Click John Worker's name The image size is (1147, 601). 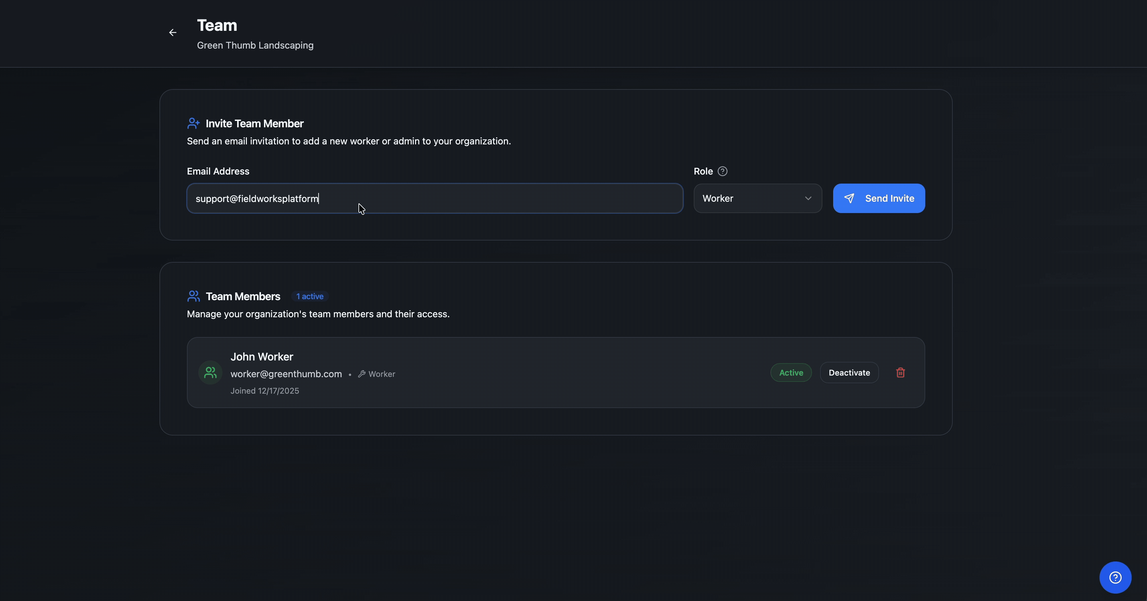tap(262, 356)
